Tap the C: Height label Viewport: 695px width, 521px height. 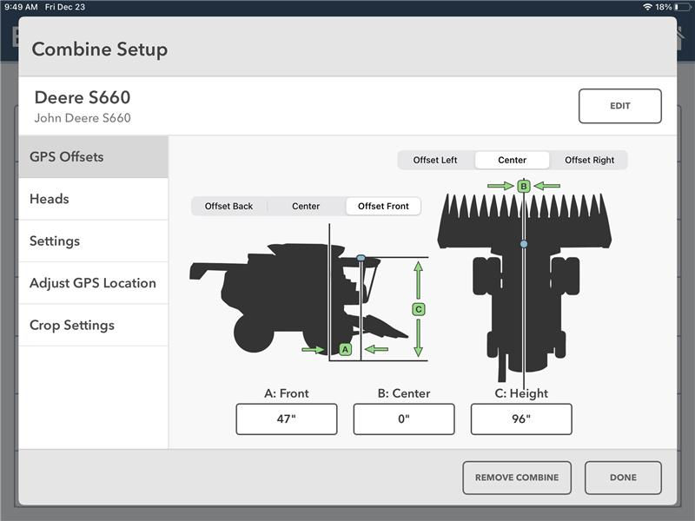pyautogui.click(x=521, y=393)
